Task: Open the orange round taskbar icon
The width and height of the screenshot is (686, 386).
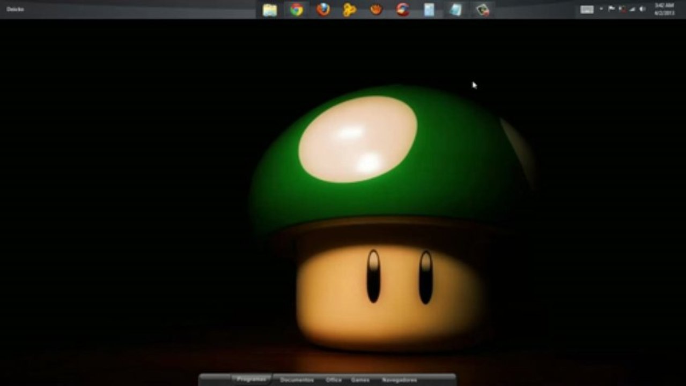Action: (x=376, y=10)
